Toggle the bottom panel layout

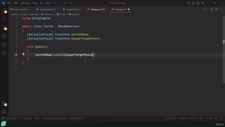(x=193, y=3)
